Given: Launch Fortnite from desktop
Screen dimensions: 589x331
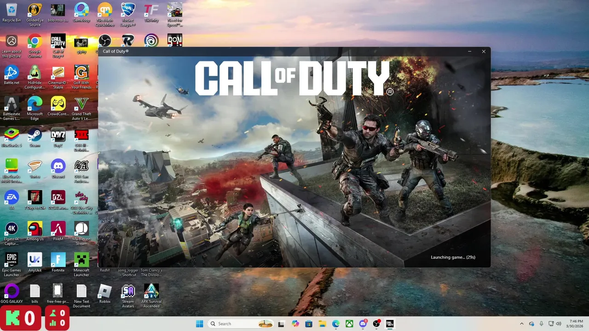Looking at the screenshot, I should coord(58,263).
